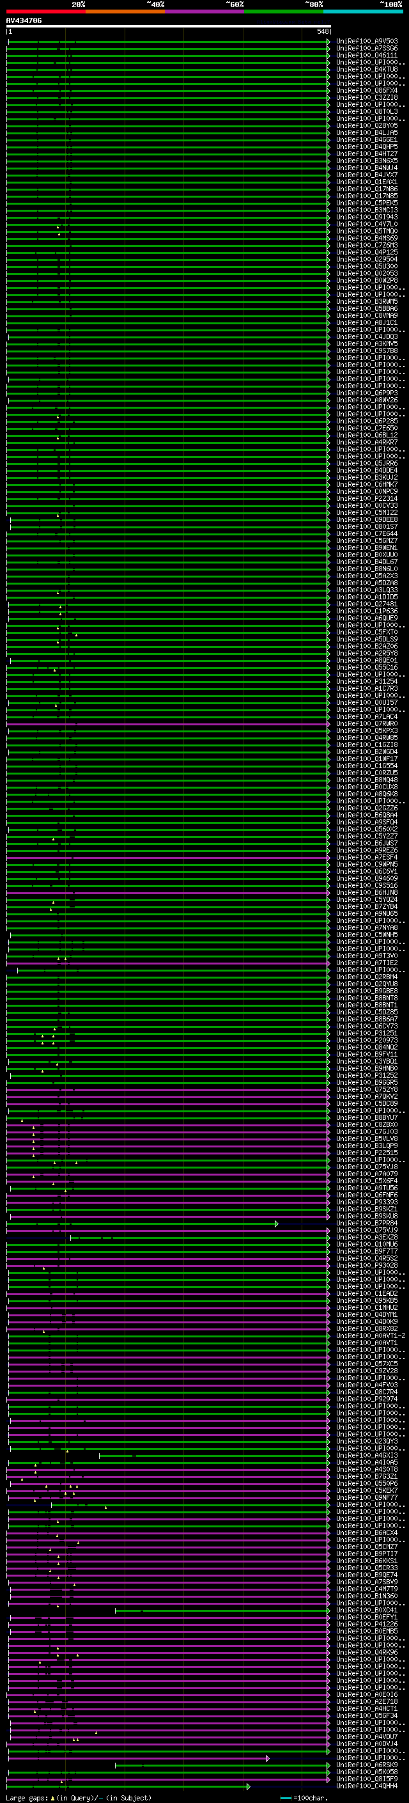Select hit label UniRef100_B4MS69

367,238
